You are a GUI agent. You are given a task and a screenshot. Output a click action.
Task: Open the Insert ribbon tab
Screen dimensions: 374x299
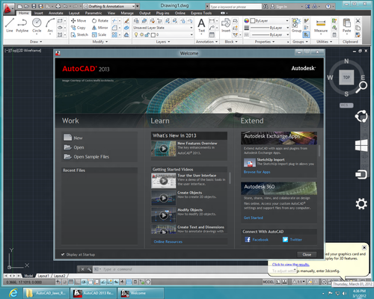38,13
